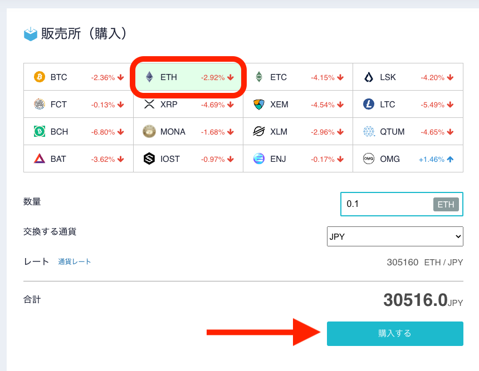Select the XRP cross logo icon

click(x=149, y=105)
